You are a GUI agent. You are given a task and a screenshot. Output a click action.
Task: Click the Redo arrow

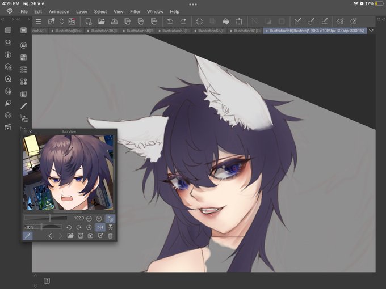coord(183,22)
